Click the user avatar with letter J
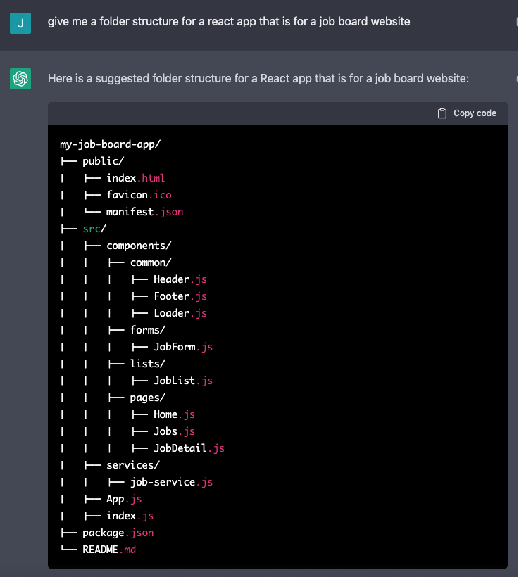This screenshot has height=577, width=519. 21,23
